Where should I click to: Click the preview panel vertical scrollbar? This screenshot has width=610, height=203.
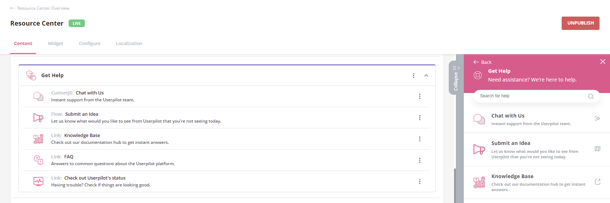tap(455, 184)
